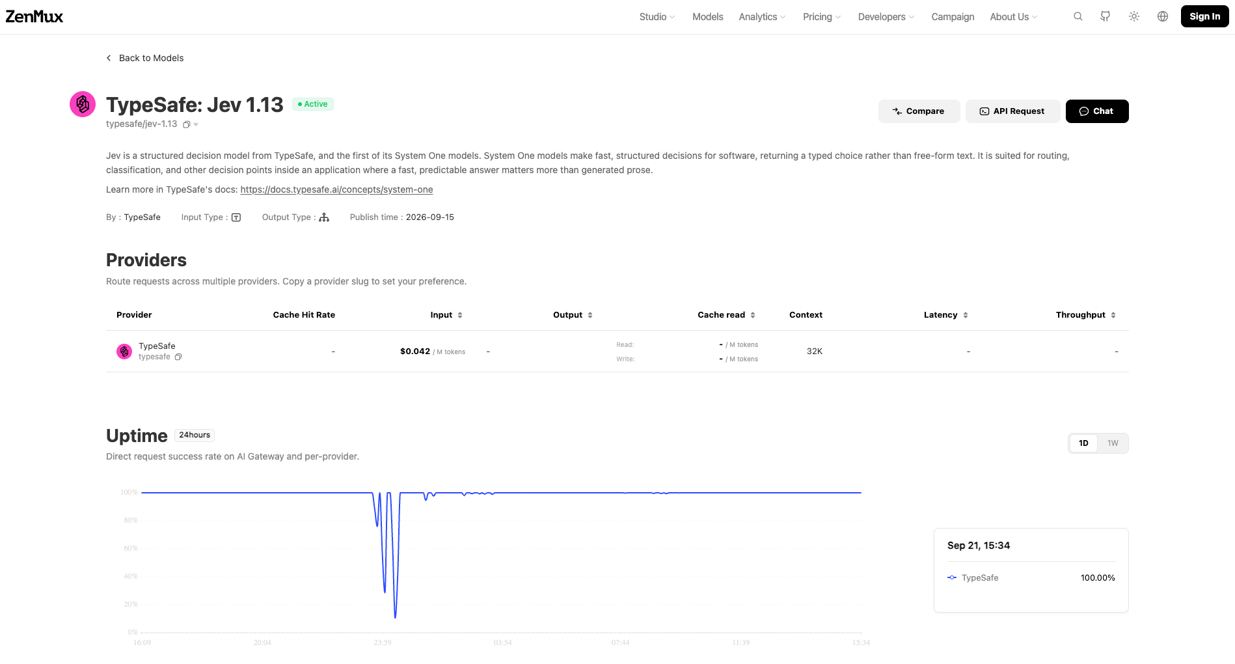This screenshot has width=1235, height=664.
Task: Open the Campaign page
Action: pyautogui.click(x=953, y=17)
